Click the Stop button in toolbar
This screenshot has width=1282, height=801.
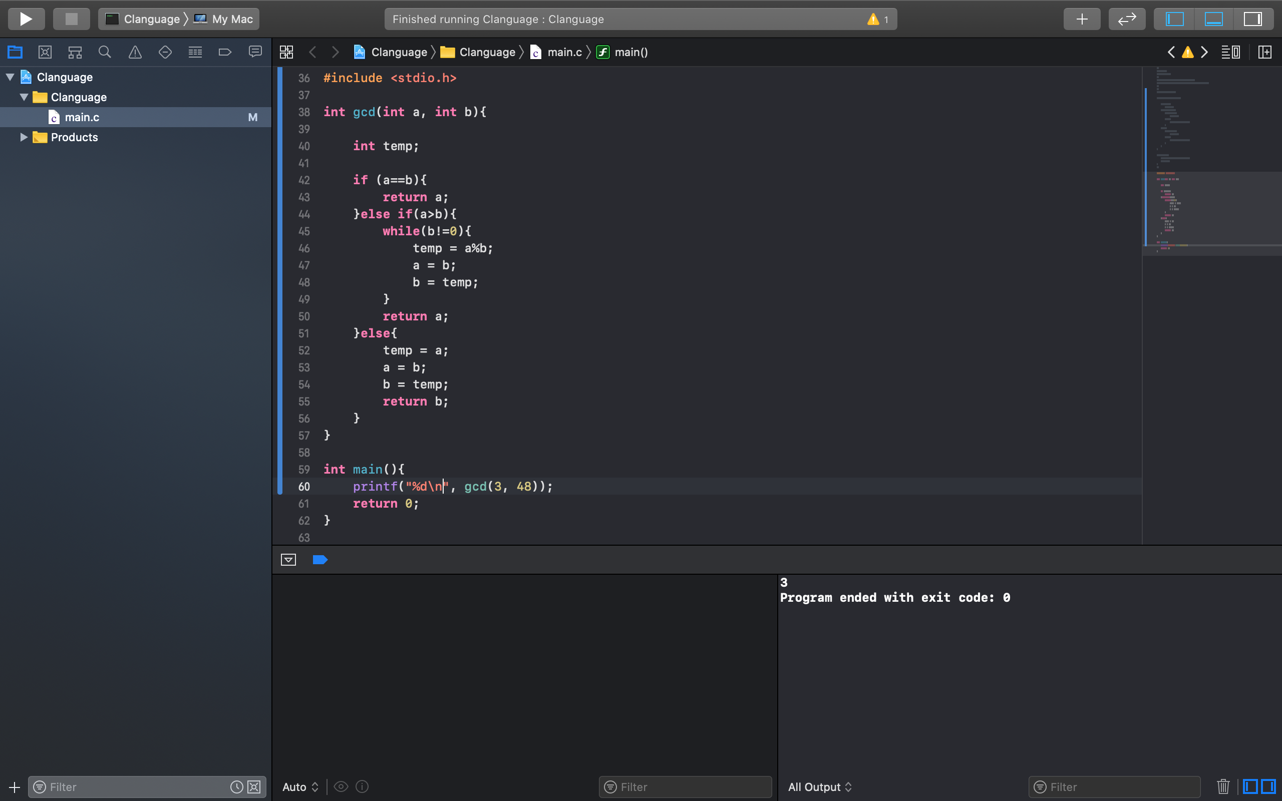(71, 19)
